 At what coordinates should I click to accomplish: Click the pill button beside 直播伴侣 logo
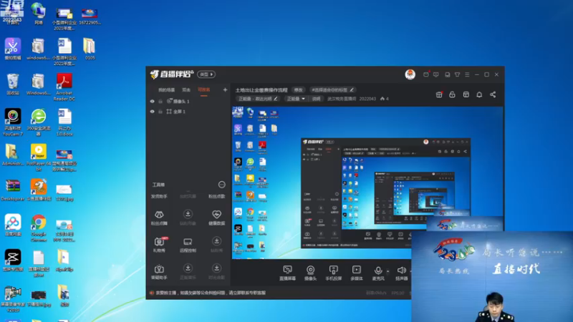pyautogui.click(x=206, y=74)
